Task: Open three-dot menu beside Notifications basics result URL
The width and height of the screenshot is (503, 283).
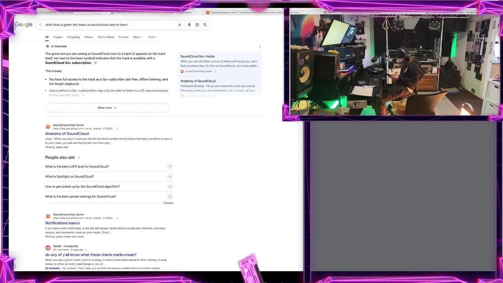Action: [x=117, y=218]
